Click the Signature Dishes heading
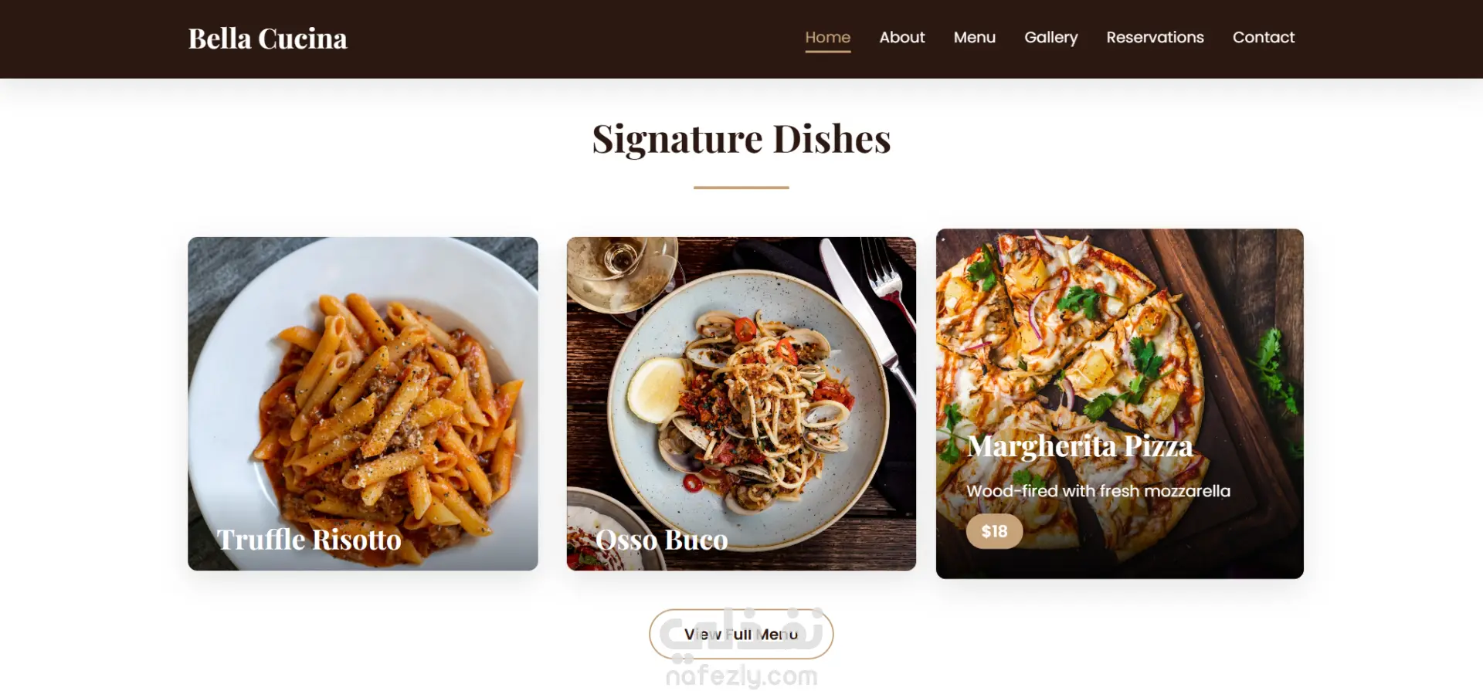The image size is (1483, 691). pyautogui.click(x=741, y=139)
